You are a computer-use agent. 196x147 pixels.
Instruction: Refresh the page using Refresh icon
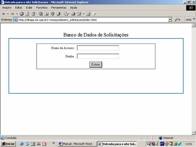click(x=27, y=14)
